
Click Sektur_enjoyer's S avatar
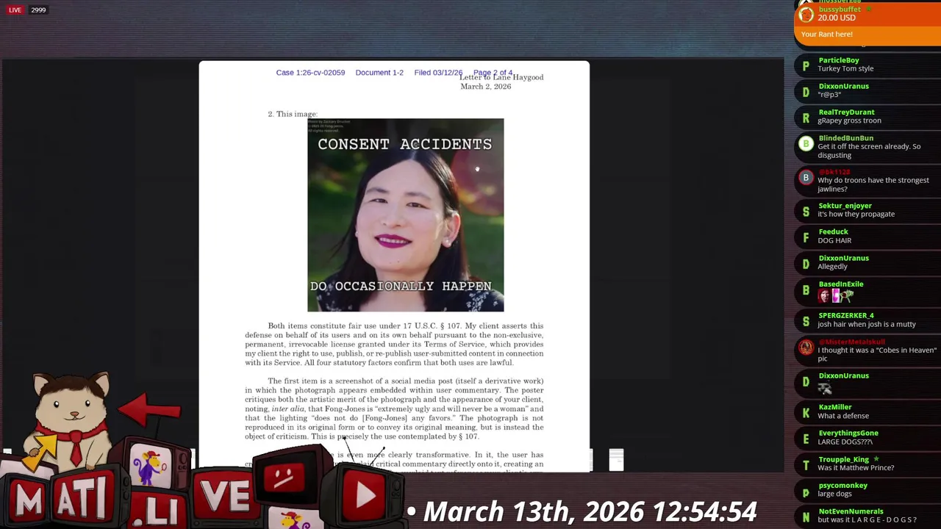pyautogui.click(x=806, y=212)
